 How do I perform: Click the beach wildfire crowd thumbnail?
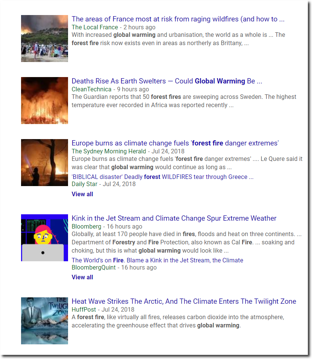(44, 38)
